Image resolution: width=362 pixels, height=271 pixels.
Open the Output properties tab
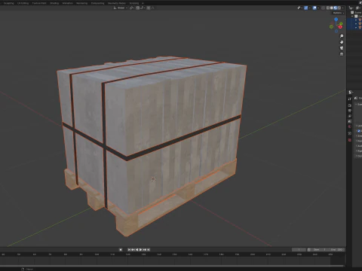point(350,111)
